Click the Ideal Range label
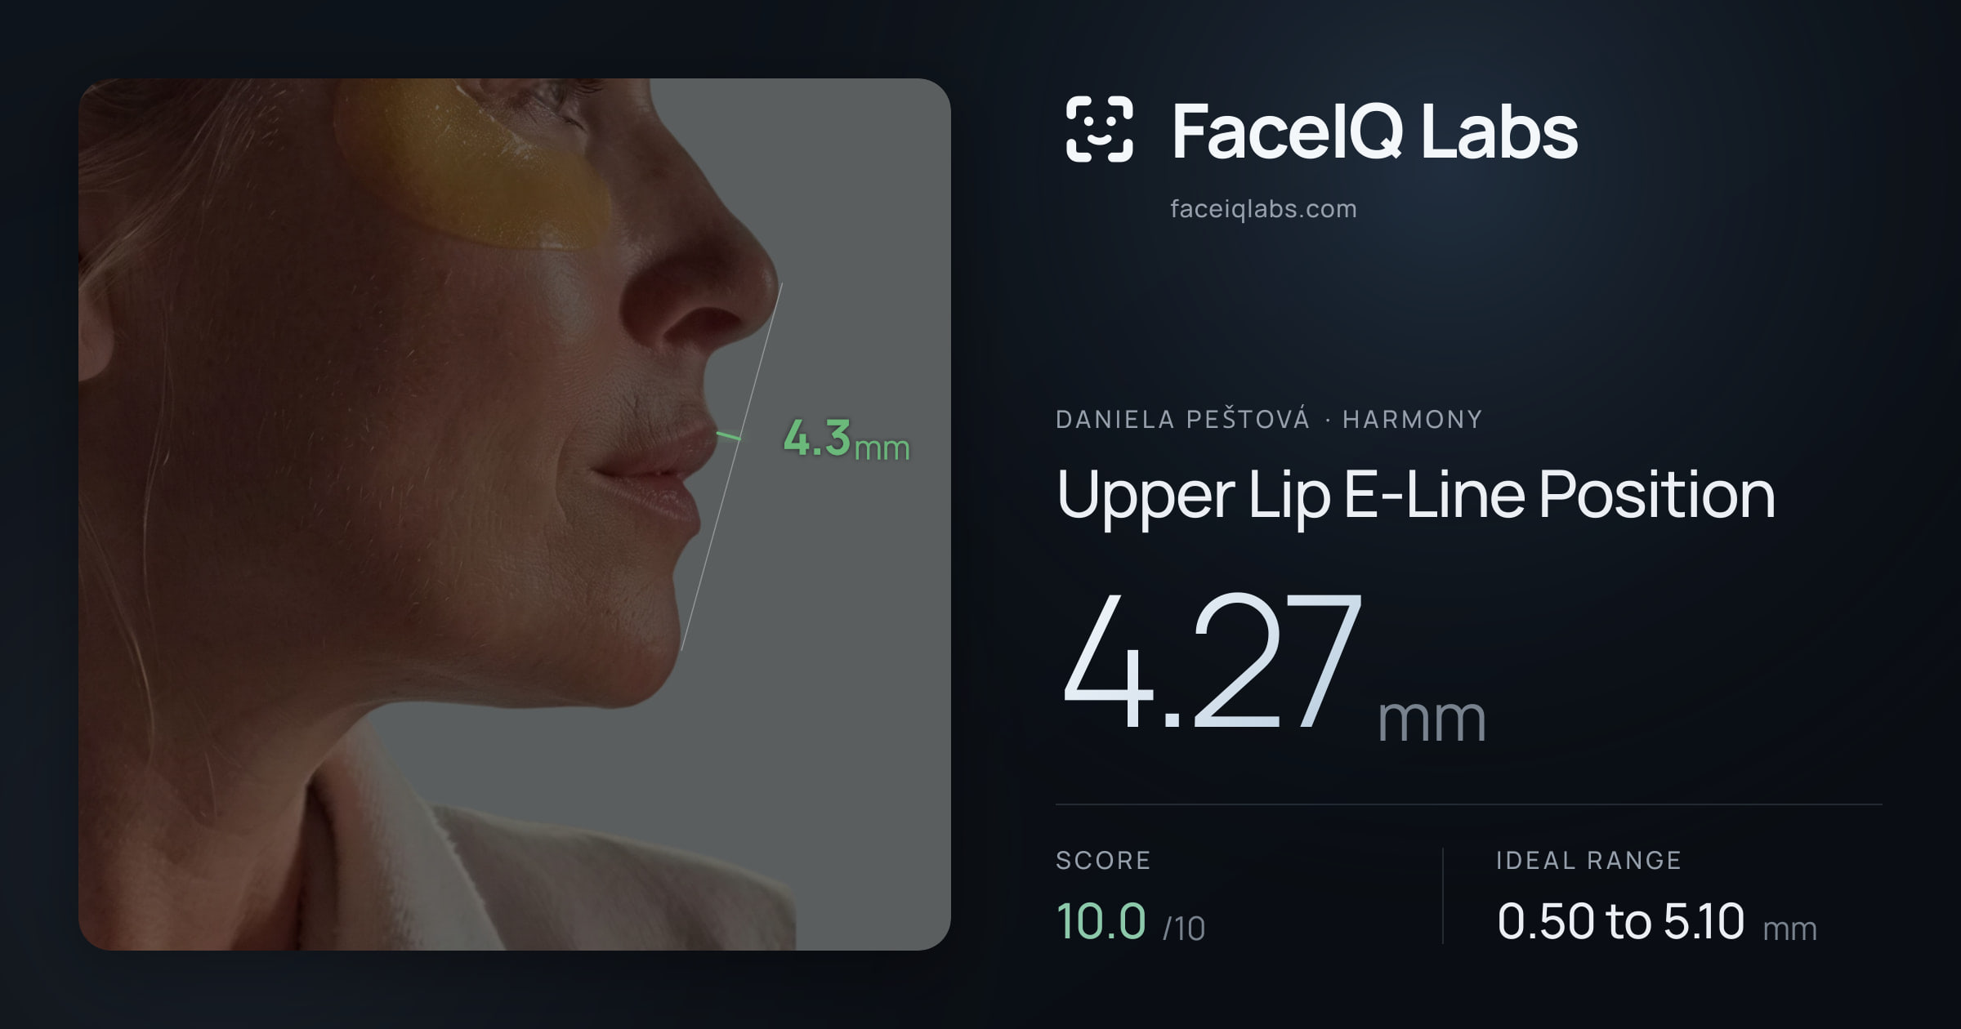The height and width of the screenshot is (1029, 1961). pos(1588,860)
